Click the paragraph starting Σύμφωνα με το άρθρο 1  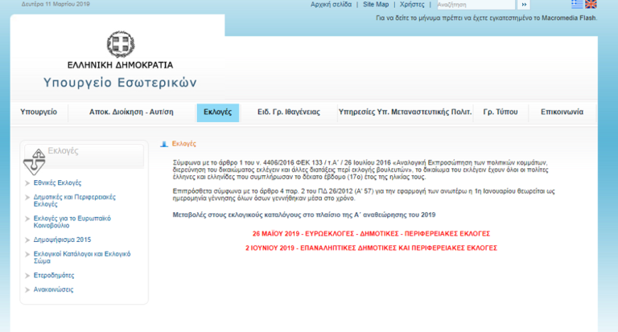click(x=360, y=170)
